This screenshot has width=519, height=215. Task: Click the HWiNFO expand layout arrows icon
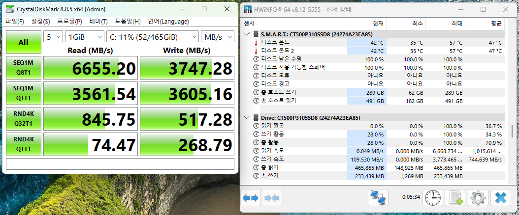251,198
